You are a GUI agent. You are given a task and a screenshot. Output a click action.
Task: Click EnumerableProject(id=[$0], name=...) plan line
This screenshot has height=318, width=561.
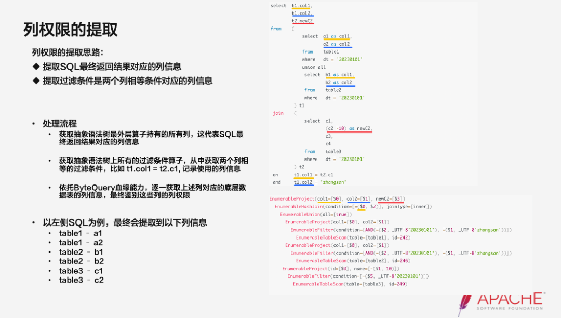pos(341,269)
